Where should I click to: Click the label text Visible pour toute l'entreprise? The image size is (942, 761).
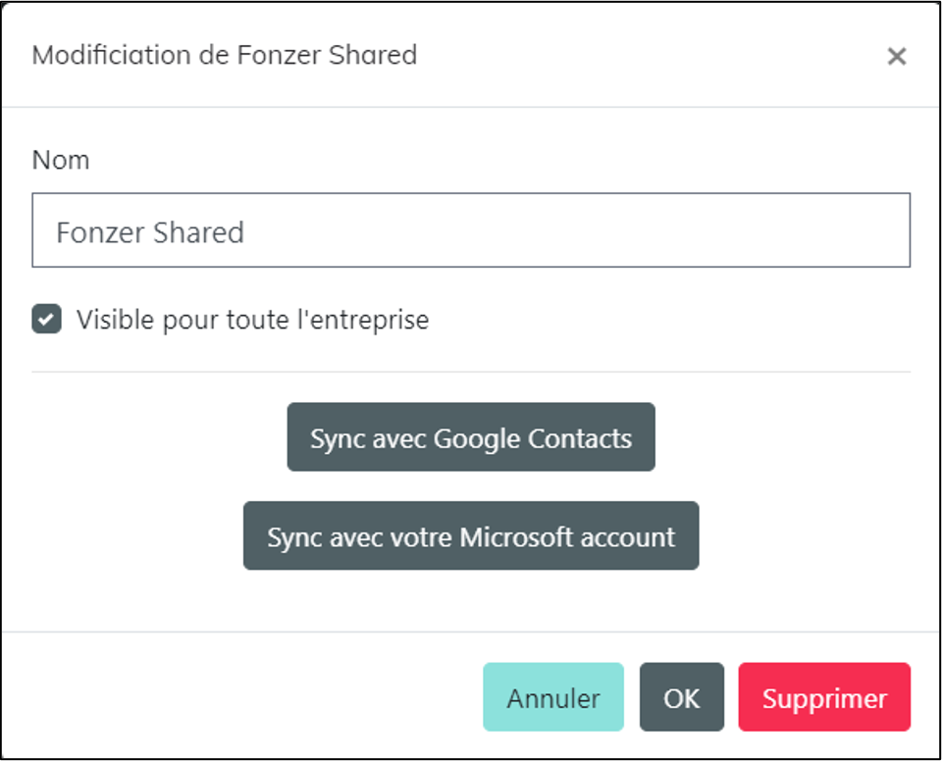252,320
